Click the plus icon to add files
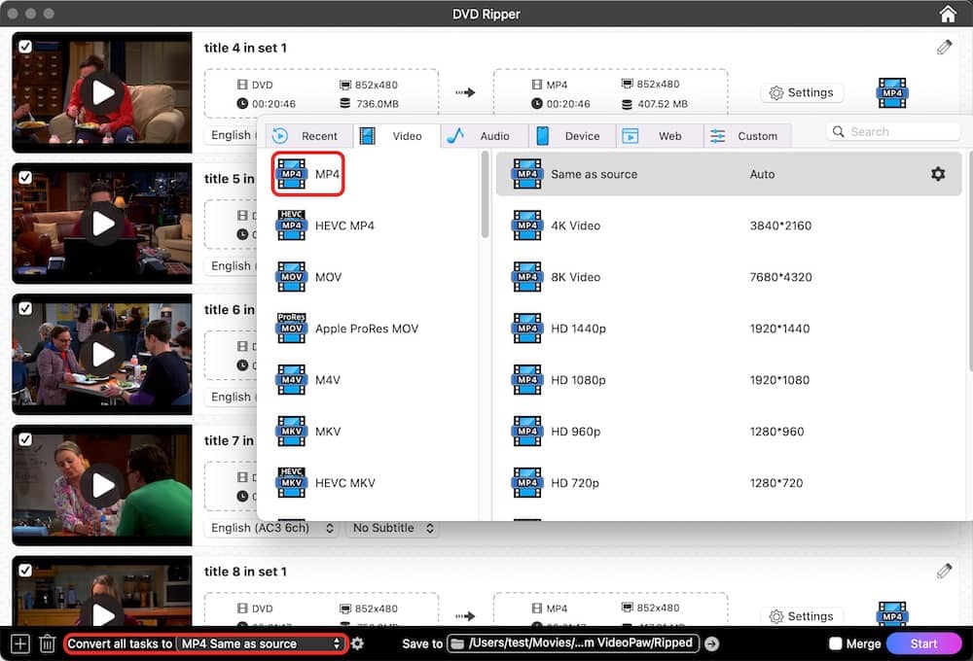 tap(18, 643)
